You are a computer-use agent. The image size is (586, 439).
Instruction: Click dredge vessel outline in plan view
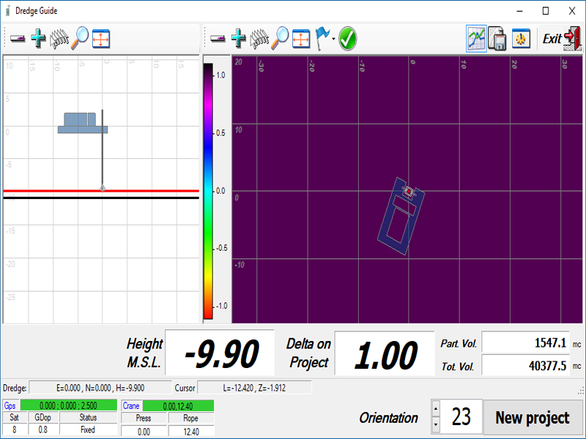pos(401,216)
